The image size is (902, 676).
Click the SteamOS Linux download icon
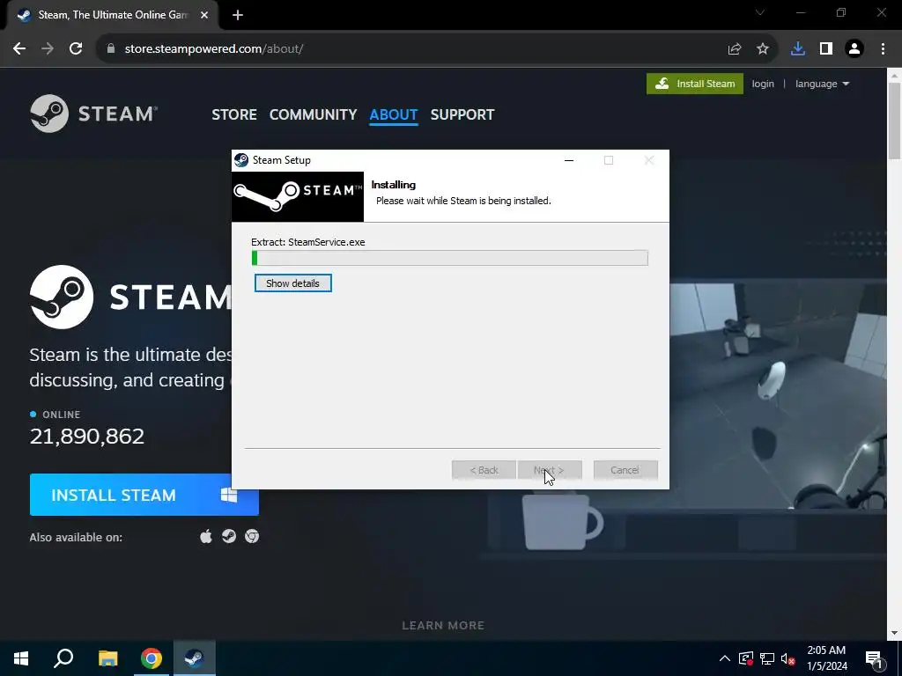[x=229, y=537]
